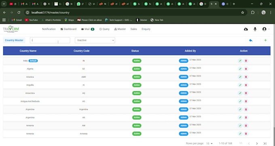Open rows per page dropdown
Screen dimensions: 275x146
(209, 144)
